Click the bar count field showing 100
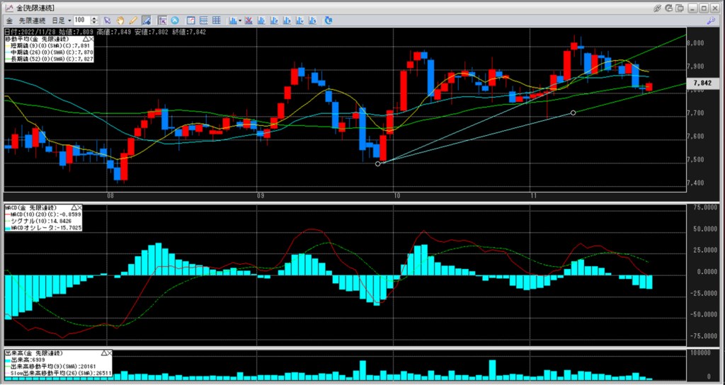 81,21
